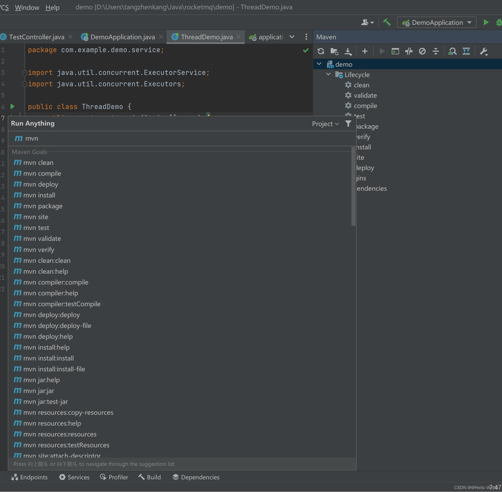Click the Run Anything scrollbar thumb
This screenshot has width=502, height=492.
[353, 186]
